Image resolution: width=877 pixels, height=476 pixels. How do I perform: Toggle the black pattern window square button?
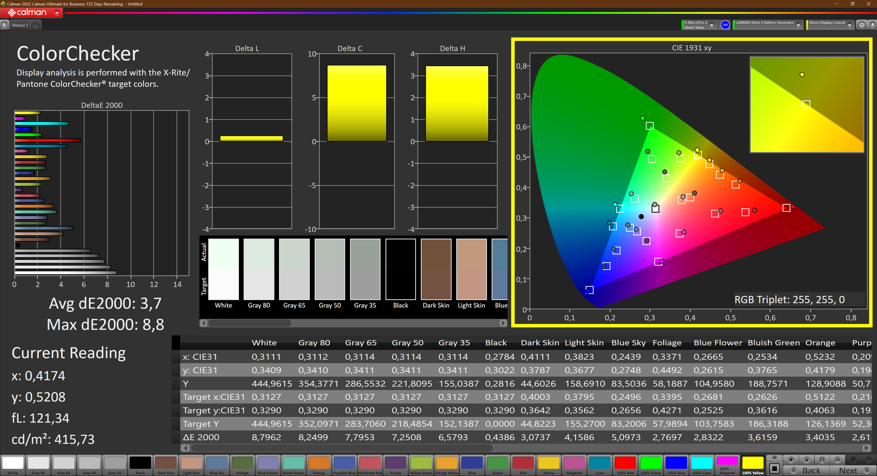click(774, 468)
